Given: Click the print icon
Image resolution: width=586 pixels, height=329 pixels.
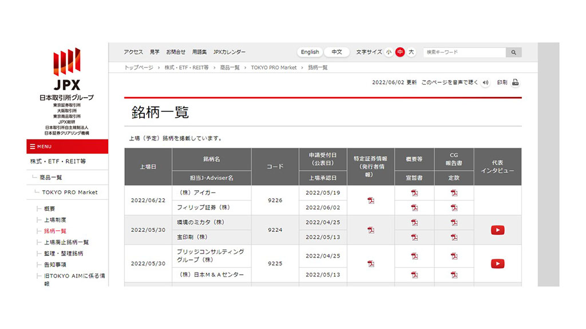Looking at the screenshot, I should pyautogui.click(x=516, y=82).
